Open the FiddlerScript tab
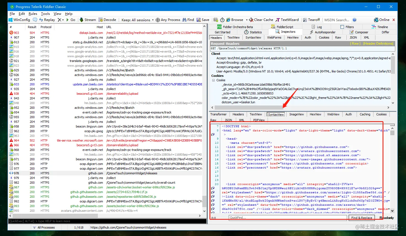The height and width of the screenshot is (236, 406). click(x=282, y=27)
